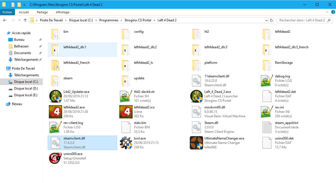Screen dimensions: 336x183
Task: Open the quick access toolbar customize dropdown
Action: [24, 5]
